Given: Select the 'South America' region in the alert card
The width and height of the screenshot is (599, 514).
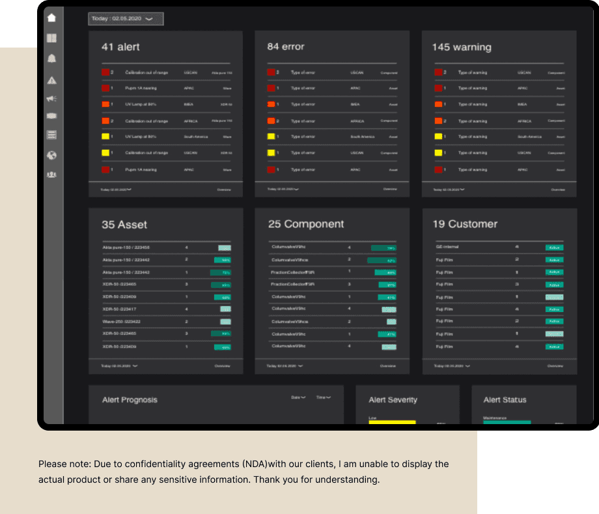Looking at the screenshot, I should [x=196, y=137].
